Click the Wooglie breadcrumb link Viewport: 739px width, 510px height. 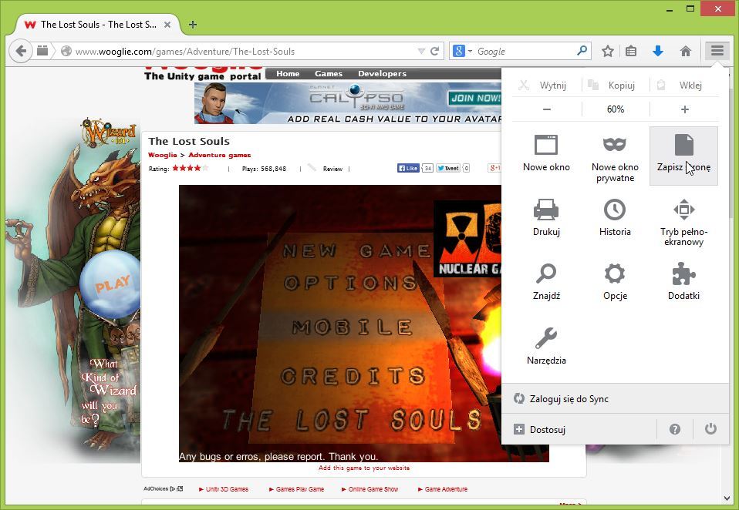(x=163, y=155)
